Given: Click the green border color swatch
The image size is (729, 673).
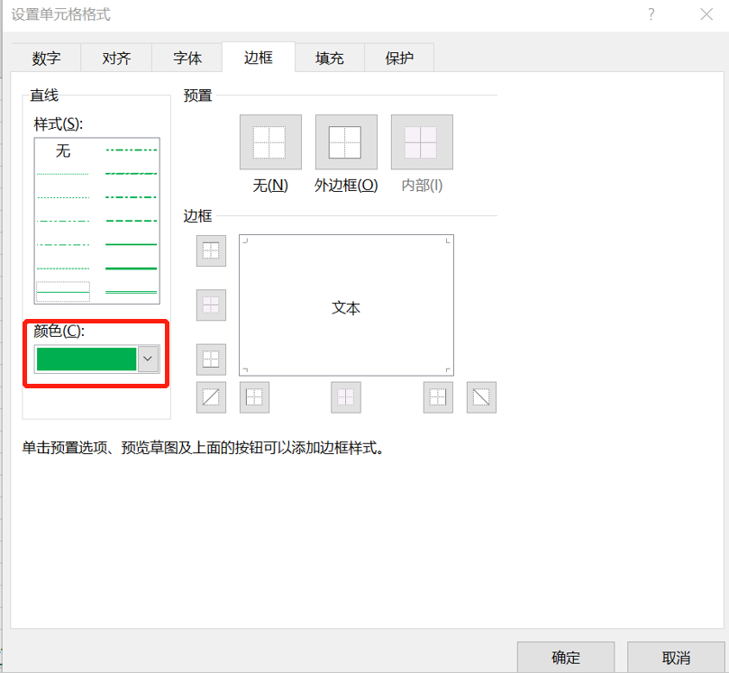Looking at the screenshot, I should pos(87,359).
